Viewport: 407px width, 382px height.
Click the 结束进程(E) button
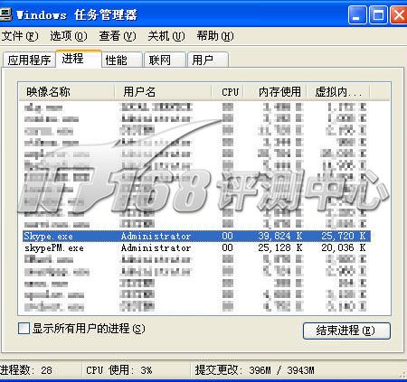pyautogui.click(x=346, y=331)
